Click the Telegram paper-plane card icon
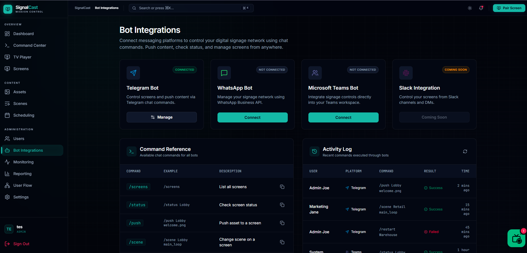The image size is (527, 253). 133,73
